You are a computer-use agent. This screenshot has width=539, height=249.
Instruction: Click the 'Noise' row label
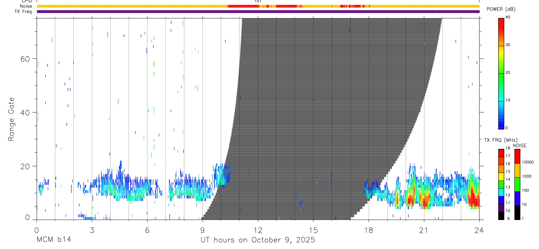coord(26,6)
